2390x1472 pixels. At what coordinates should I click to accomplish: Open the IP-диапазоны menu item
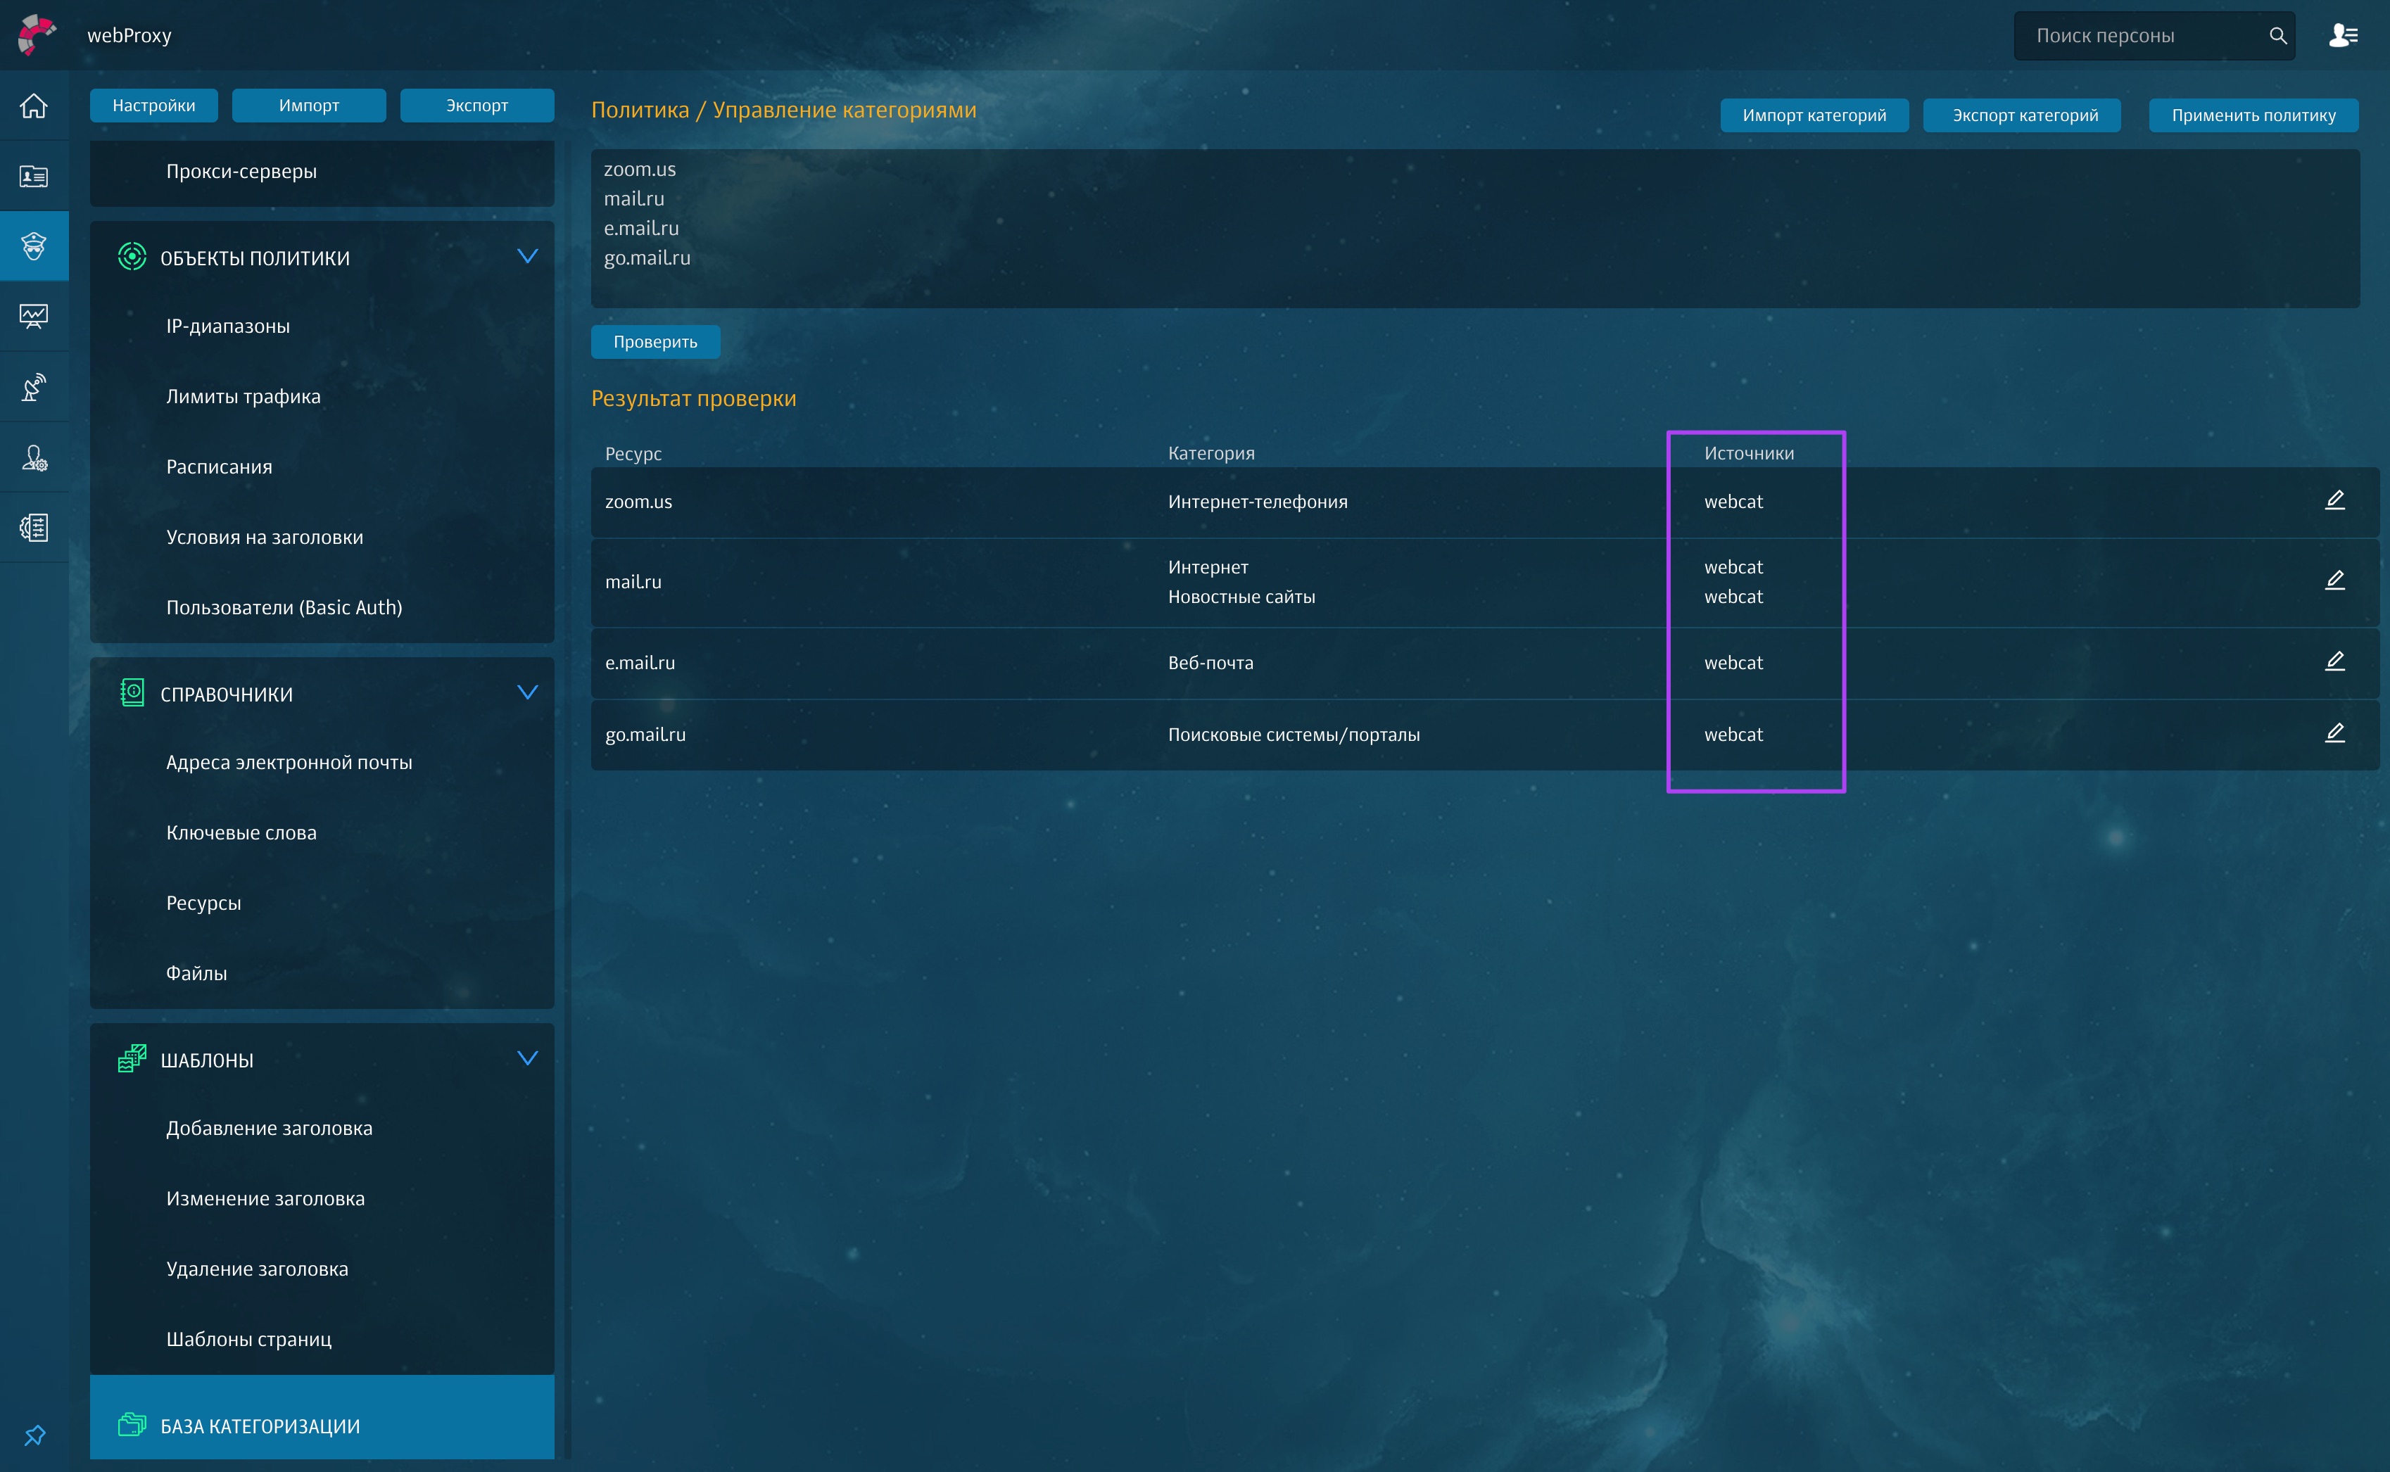click(x=228, y=326)
